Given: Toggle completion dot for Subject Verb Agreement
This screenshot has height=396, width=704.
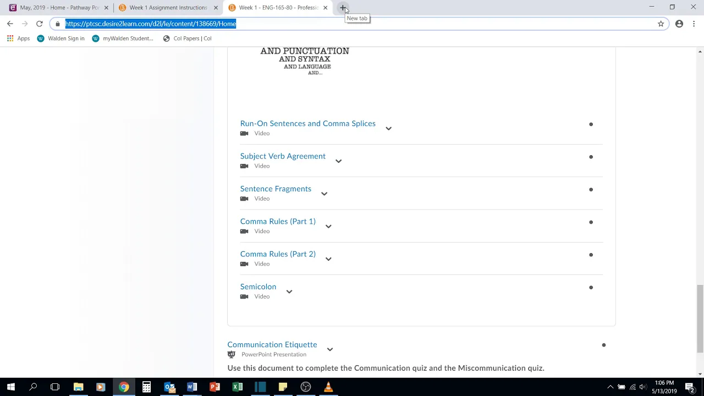Looking at the screenshot, I should pos(591,157).
